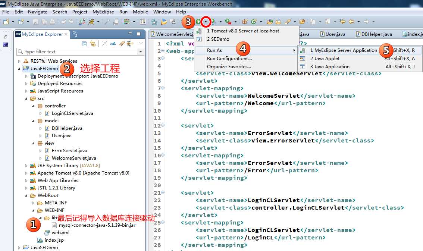
Task: Click the Last Edit Location arrow icon
Action: (342, 22)
